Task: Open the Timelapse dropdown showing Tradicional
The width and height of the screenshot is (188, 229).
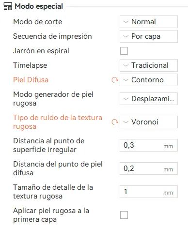Action: [x=149, y=65]
